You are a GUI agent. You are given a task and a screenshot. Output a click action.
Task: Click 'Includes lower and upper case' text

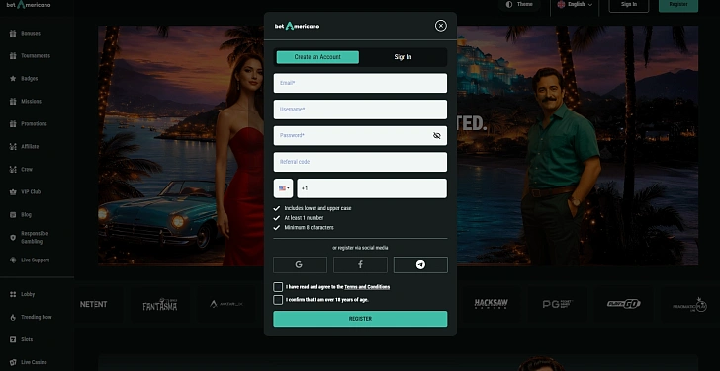tap(317, 208)
